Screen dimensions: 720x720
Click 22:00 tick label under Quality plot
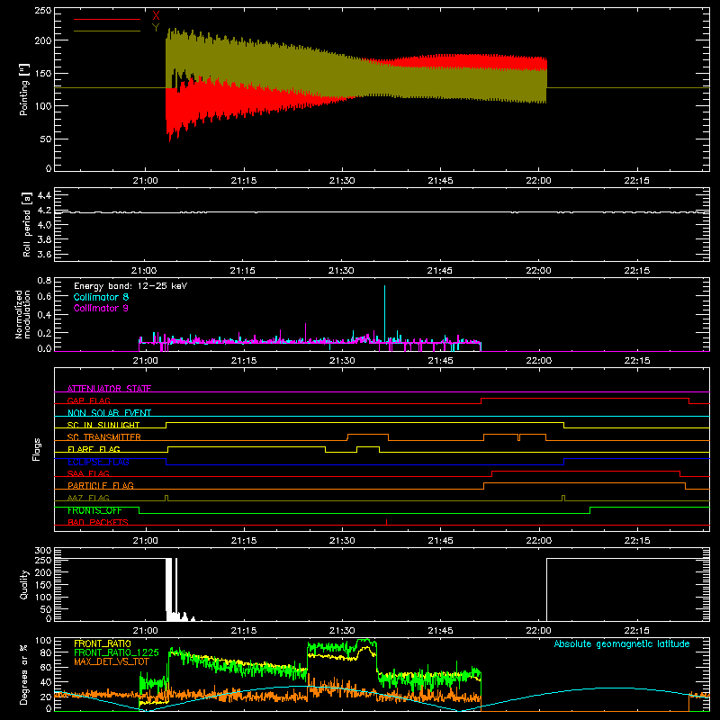538,631
